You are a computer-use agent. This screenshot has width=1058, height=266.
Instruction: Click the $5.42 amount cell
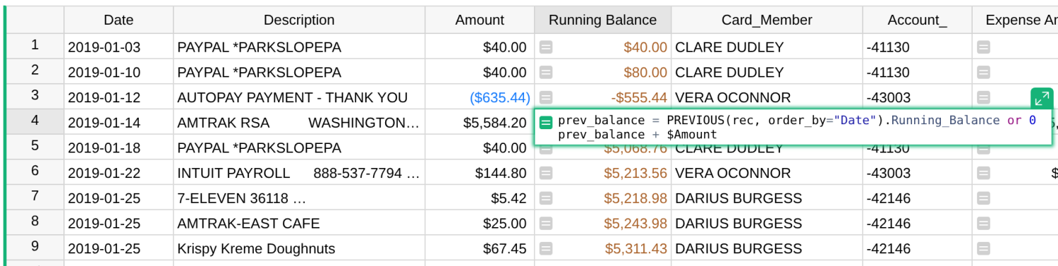click(480, 198)
